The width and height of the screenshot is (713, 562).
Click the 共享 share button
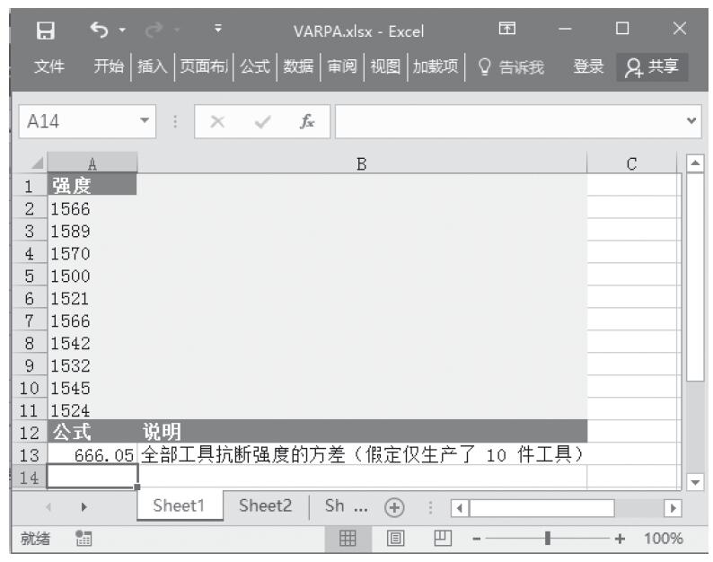coord(654,66)
